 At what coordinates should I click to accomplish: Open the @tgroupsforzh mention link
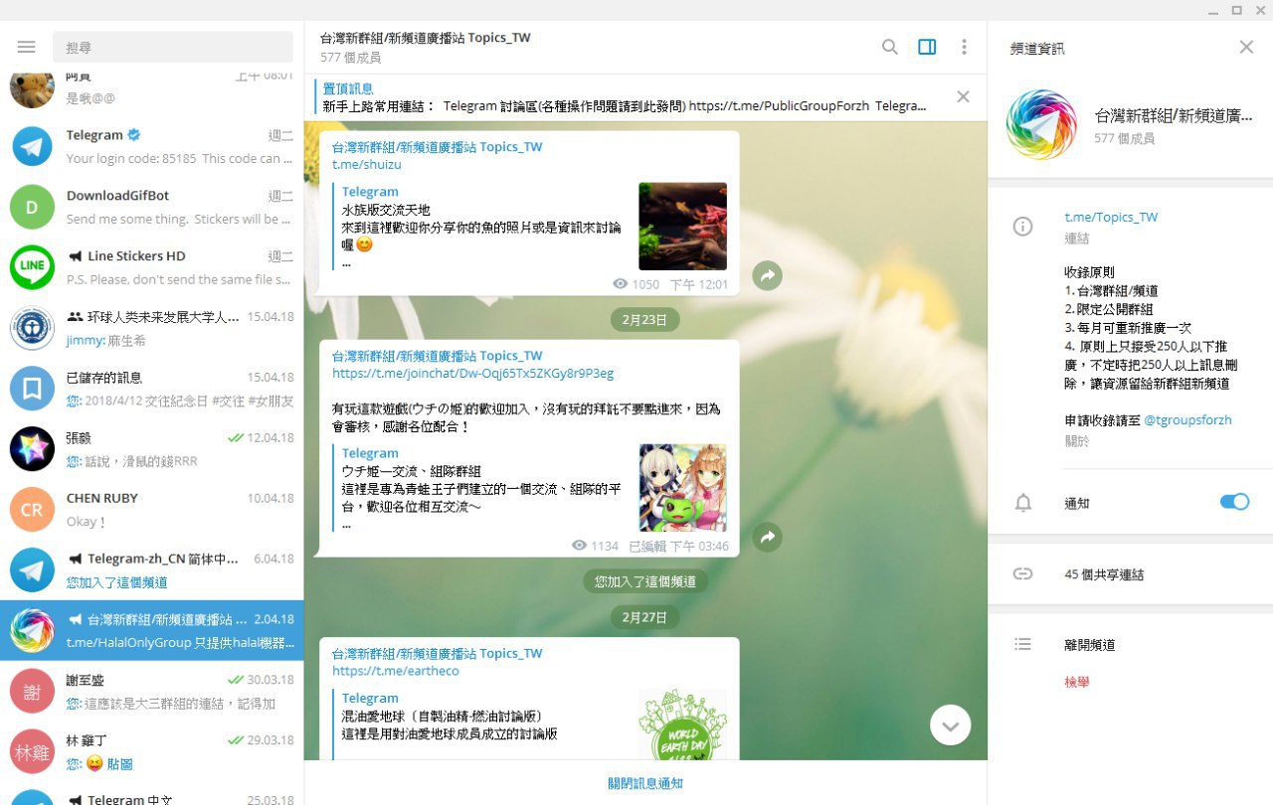point(1187,420)
